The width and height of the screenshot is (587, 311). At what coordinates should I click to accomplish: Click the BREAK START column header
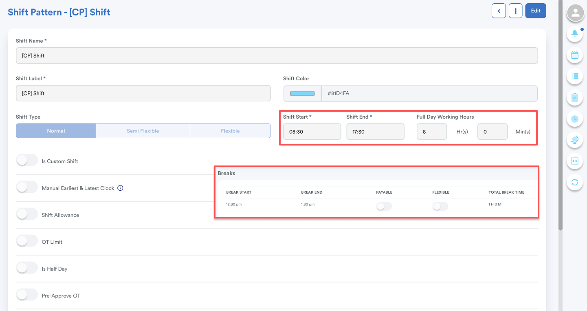coord(239,192)
